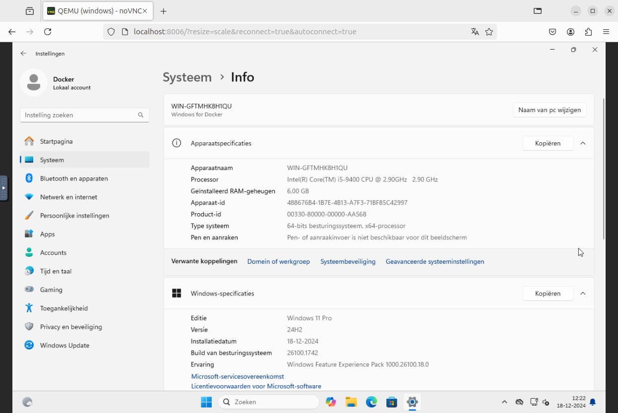The width and height of the screenshot is (618, 413).
Task: Click the translate page icon in address bar
Action: coord(475,32)
